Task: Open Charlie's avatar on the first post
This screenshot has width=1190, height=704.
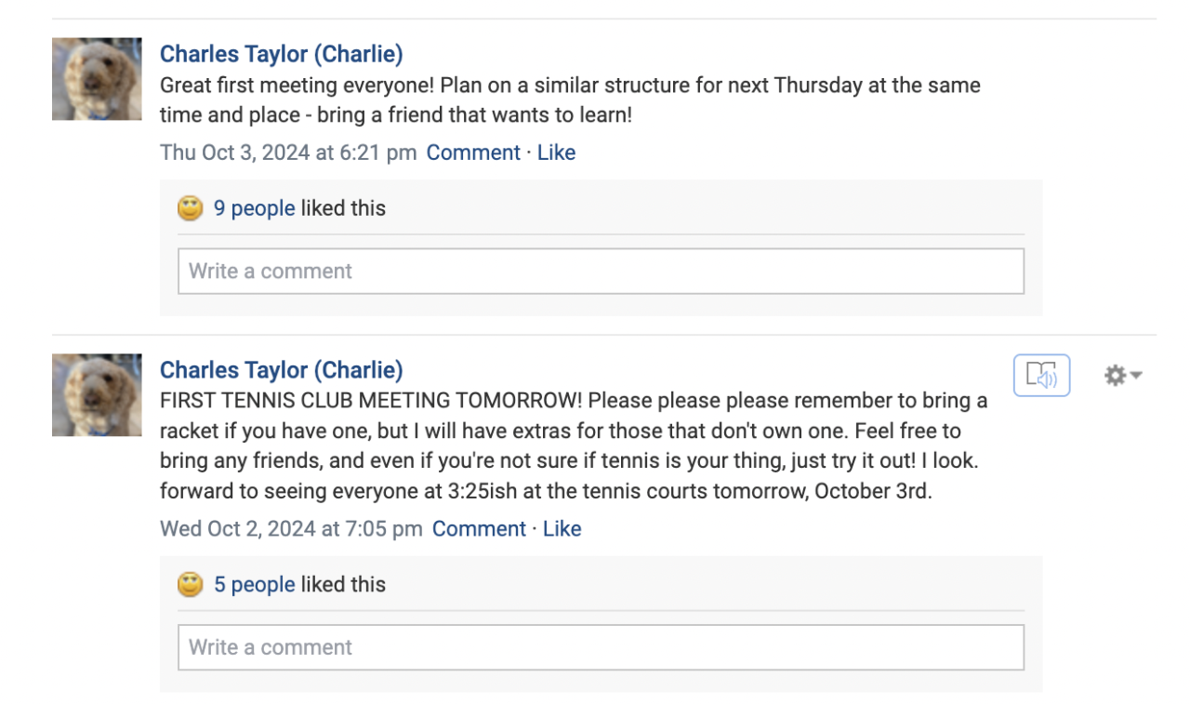Action: pos(97,79)
